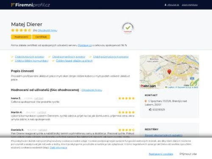
Task: Open Úklid bytových prostor link
Action: 30,57
